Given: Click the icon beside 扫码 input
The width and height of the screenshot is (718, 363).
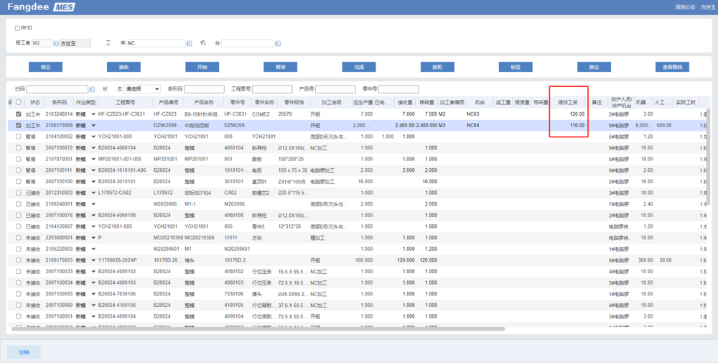Looking at the screenshot, I should 91,89.
